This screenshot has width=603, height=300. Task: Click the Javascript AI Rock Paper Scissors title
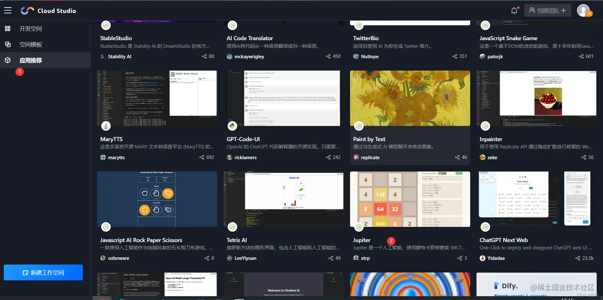tap(141, 240)
